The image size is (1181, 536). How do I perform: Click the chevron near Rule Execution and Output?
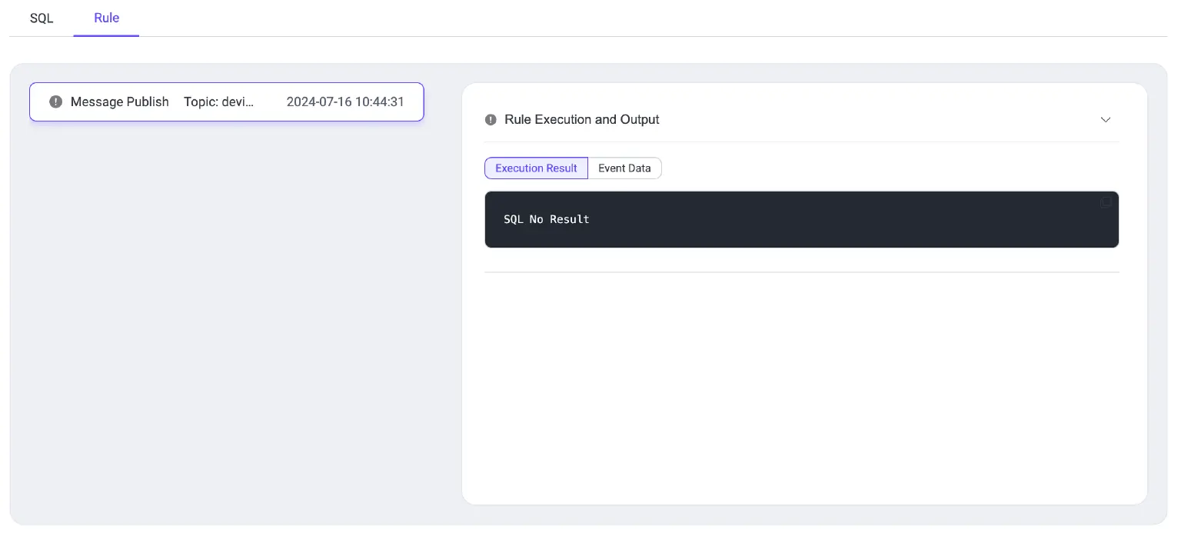point(1105,120)
